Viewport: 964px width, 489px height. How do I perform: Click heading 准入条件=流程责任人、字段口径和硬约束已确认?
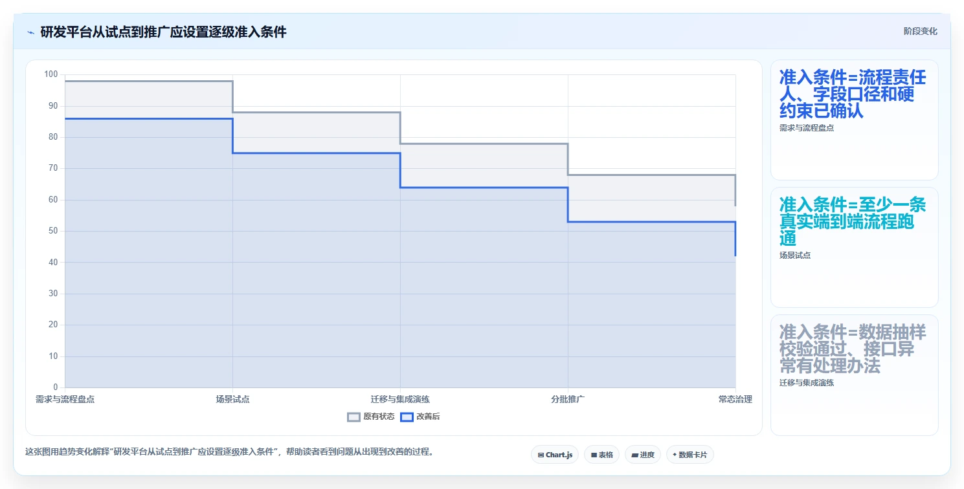(853, 94)
